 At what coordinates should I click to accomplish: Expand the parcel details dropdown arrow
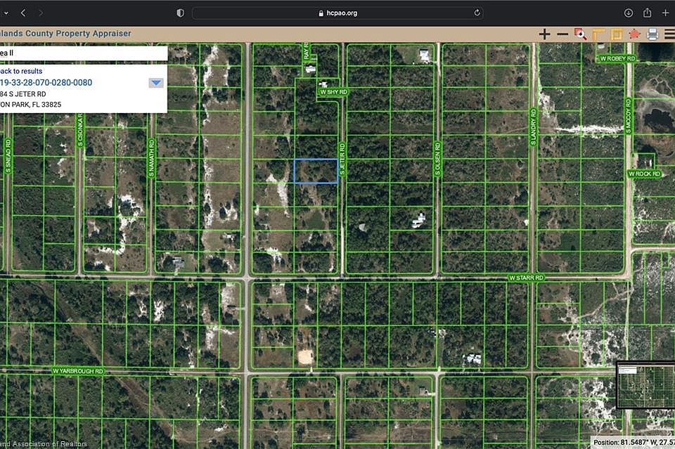tap(156, 83)
